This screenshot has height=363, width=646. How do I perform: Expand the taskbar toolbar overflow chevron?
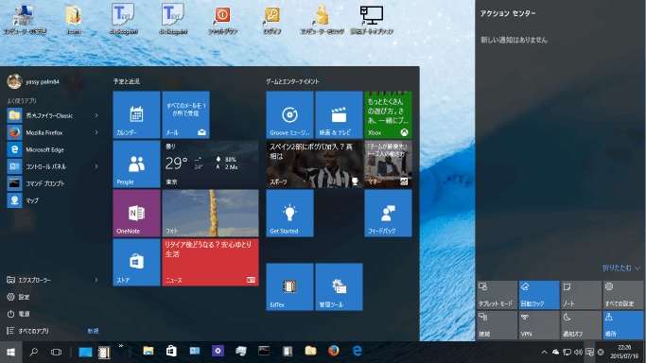point(121,346)
